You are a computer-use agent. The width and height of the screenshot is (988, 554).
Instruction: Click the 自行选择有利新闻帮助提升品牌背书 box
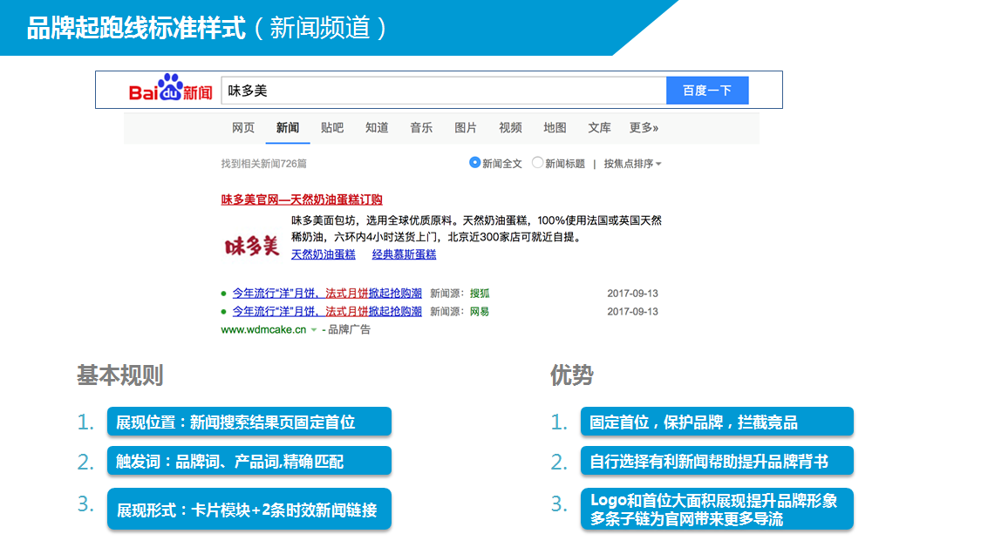[717, 461]
